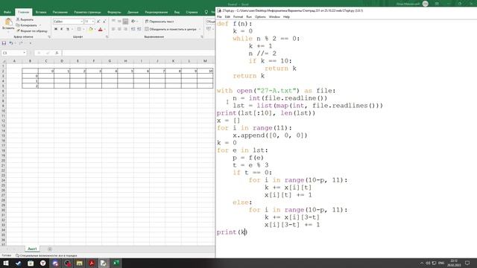Open Yandex Browser from the taskbar
Screen dimensions: 477x268
click(x=43, y=263)
